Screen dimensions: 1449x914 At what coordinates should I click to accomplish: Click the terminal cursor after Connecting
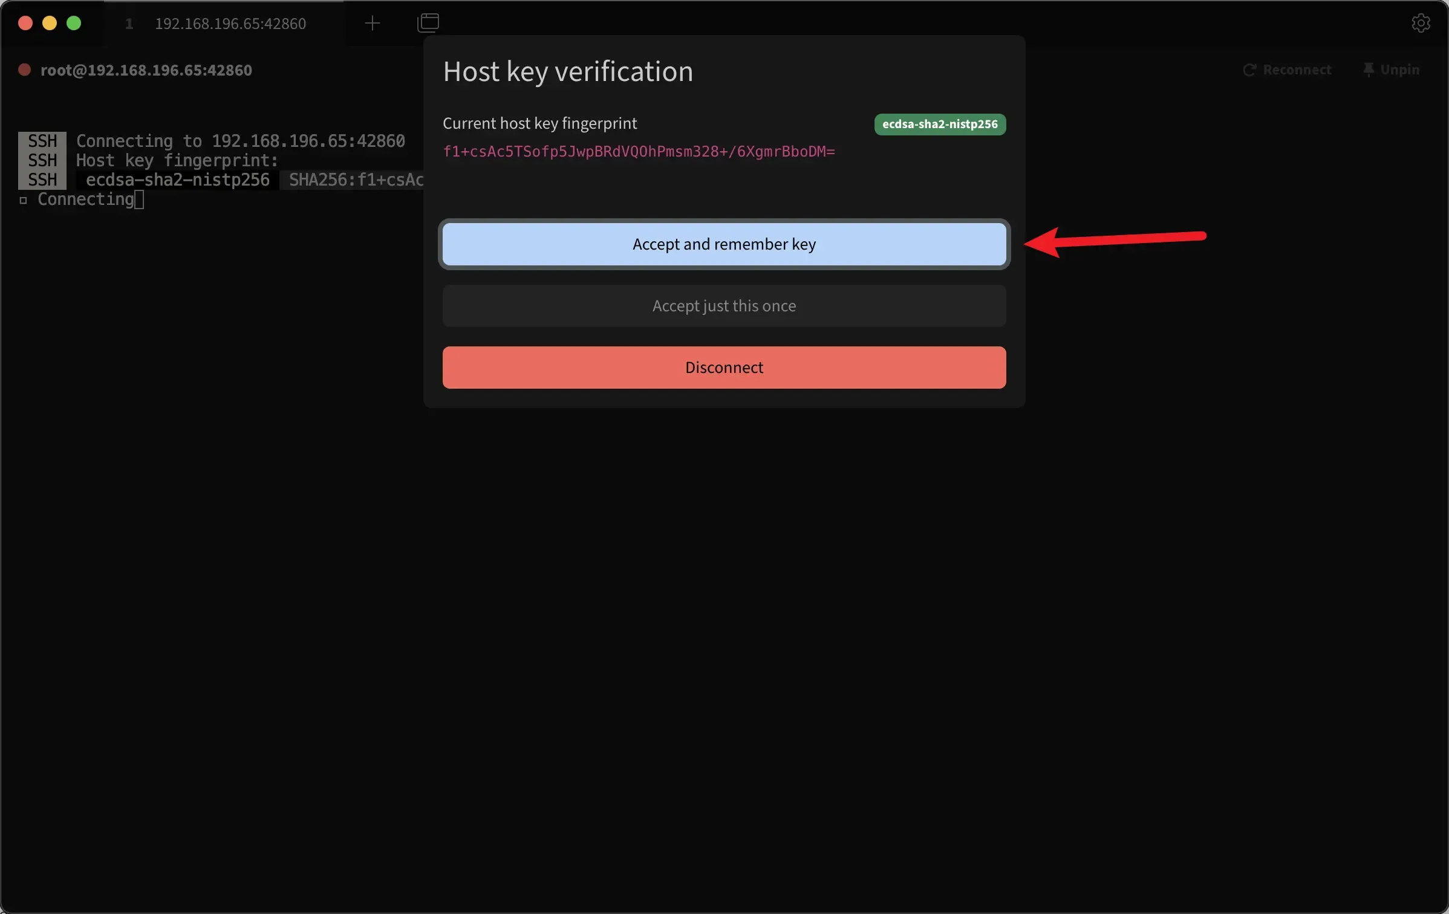[x=139, y=199]
